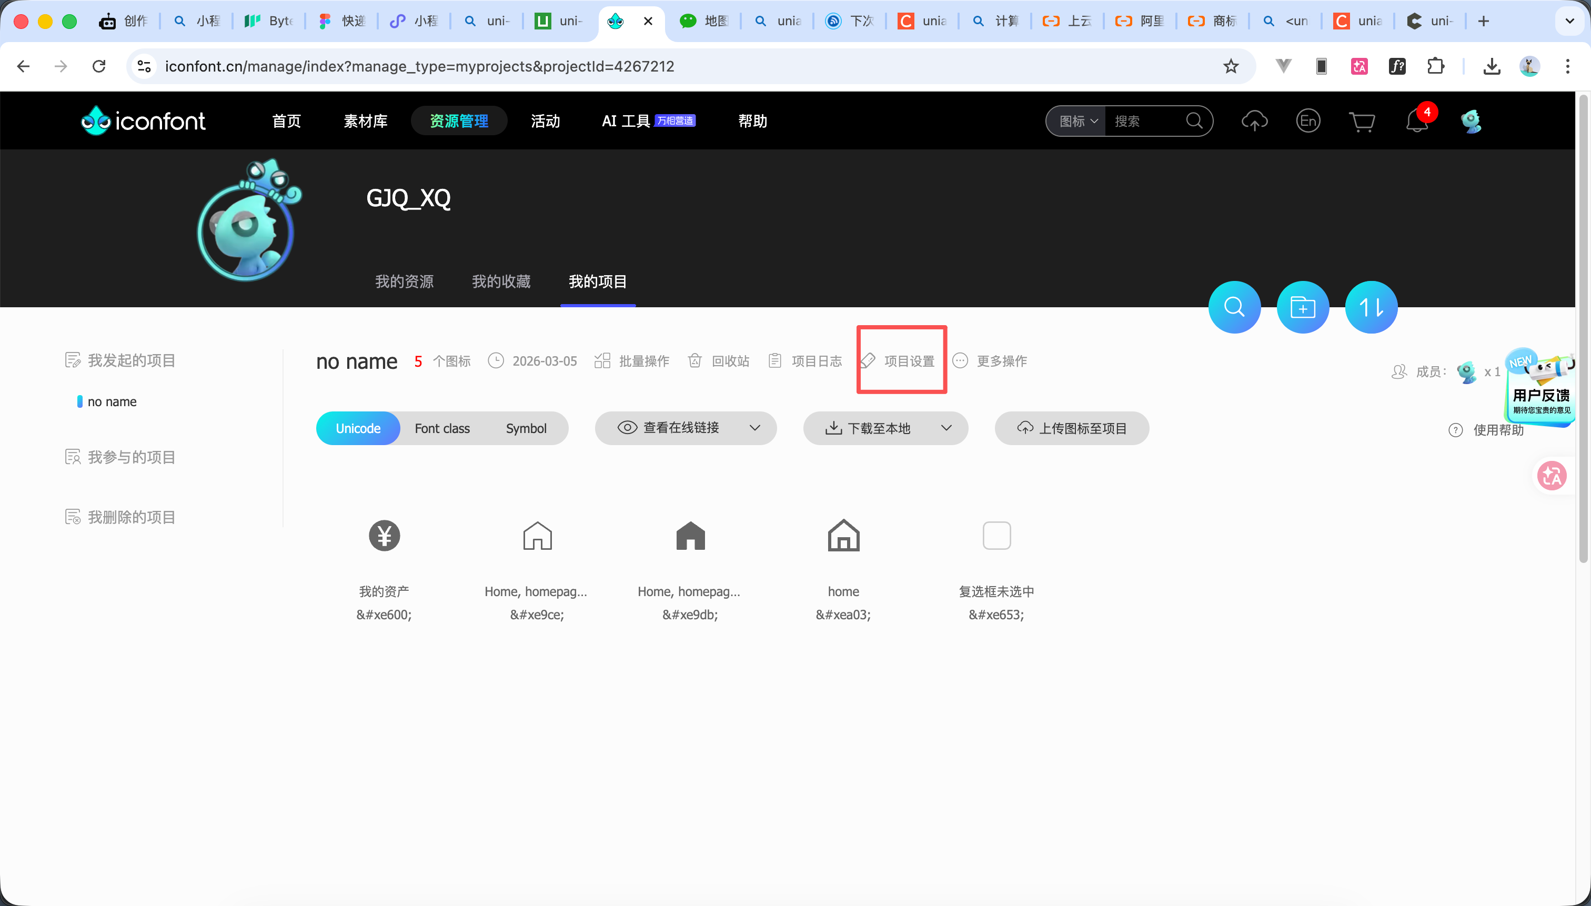This screenshot has height=906, width=1591.
Task: Click the 我的资产 yen icon
Action: [x=384, y=536]
